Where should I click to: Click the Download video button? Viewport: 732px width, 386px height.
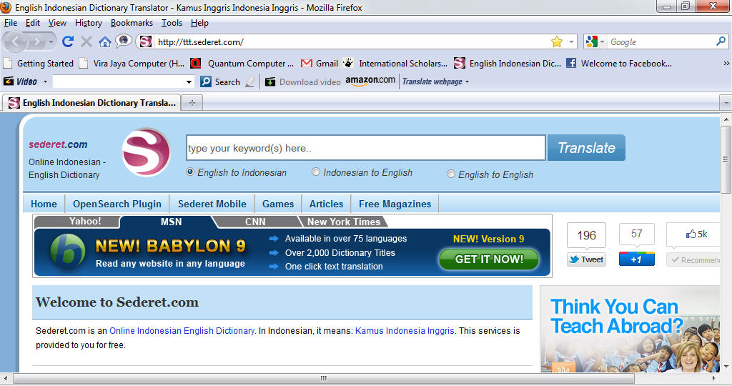point(303,81)
